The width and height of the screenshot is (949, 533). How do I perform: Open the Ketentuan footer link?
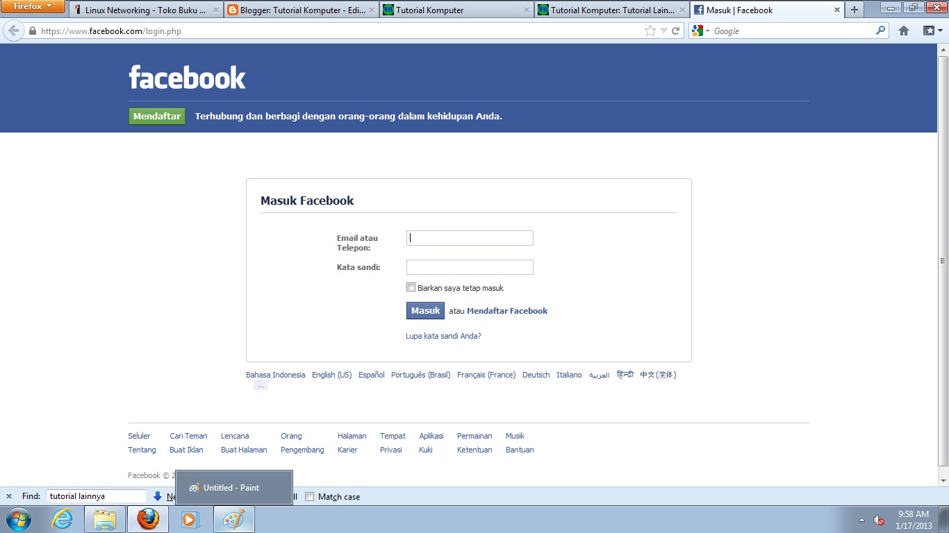(474, 450)
